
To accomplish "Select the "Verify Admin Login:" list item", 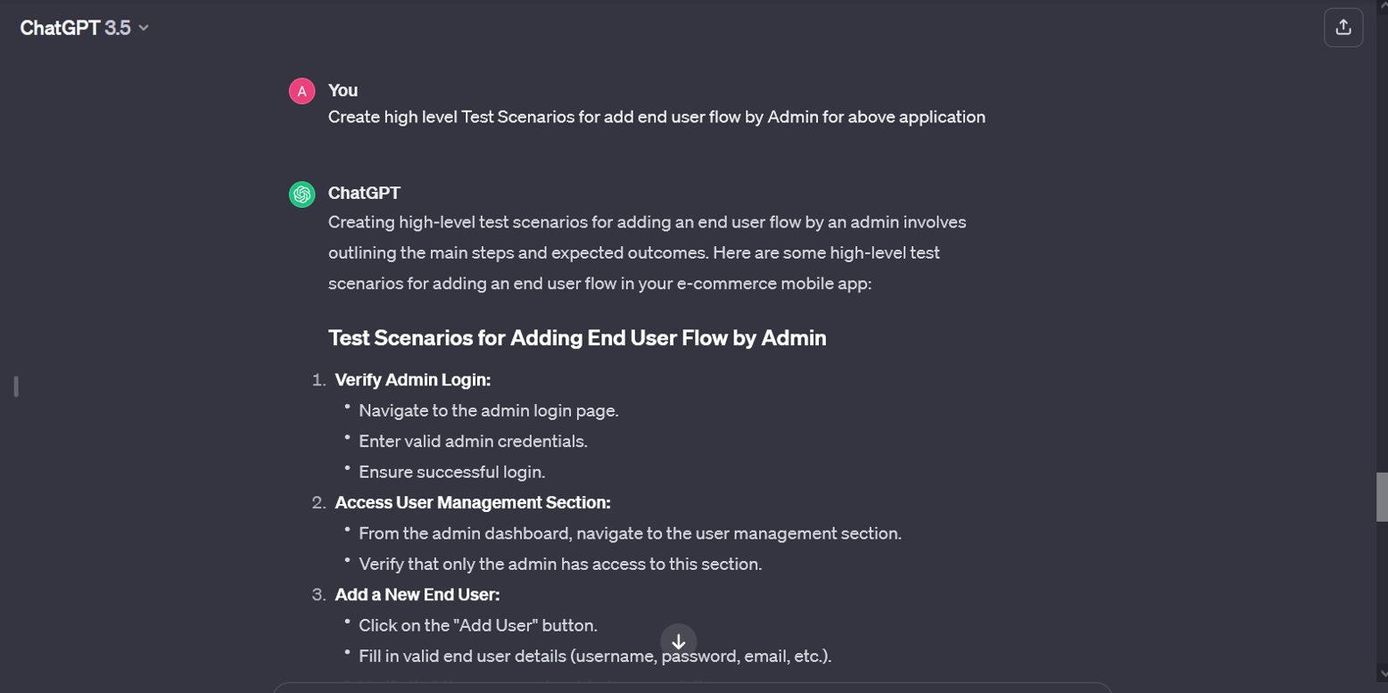I will pyautogui.click(x=413, y=380).
